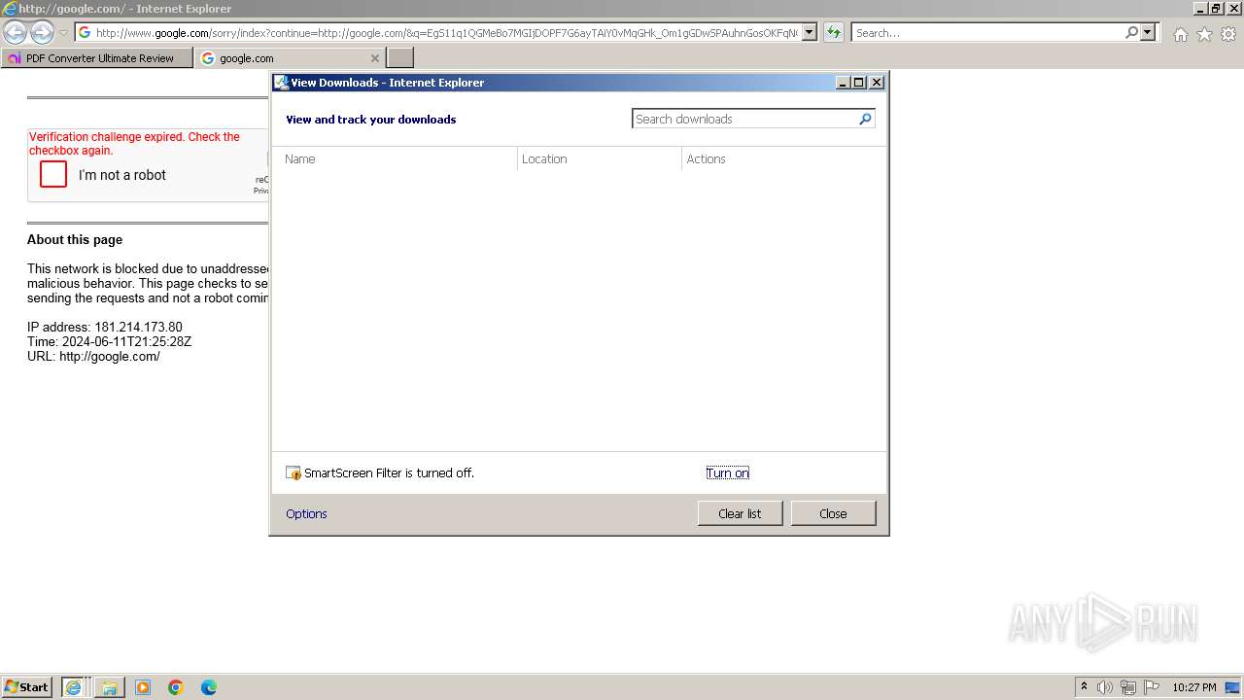Click the refresh/compatibility icon beside address bar
The height and width of the screenshot is (700, 1244).
(x=834, y=33)
